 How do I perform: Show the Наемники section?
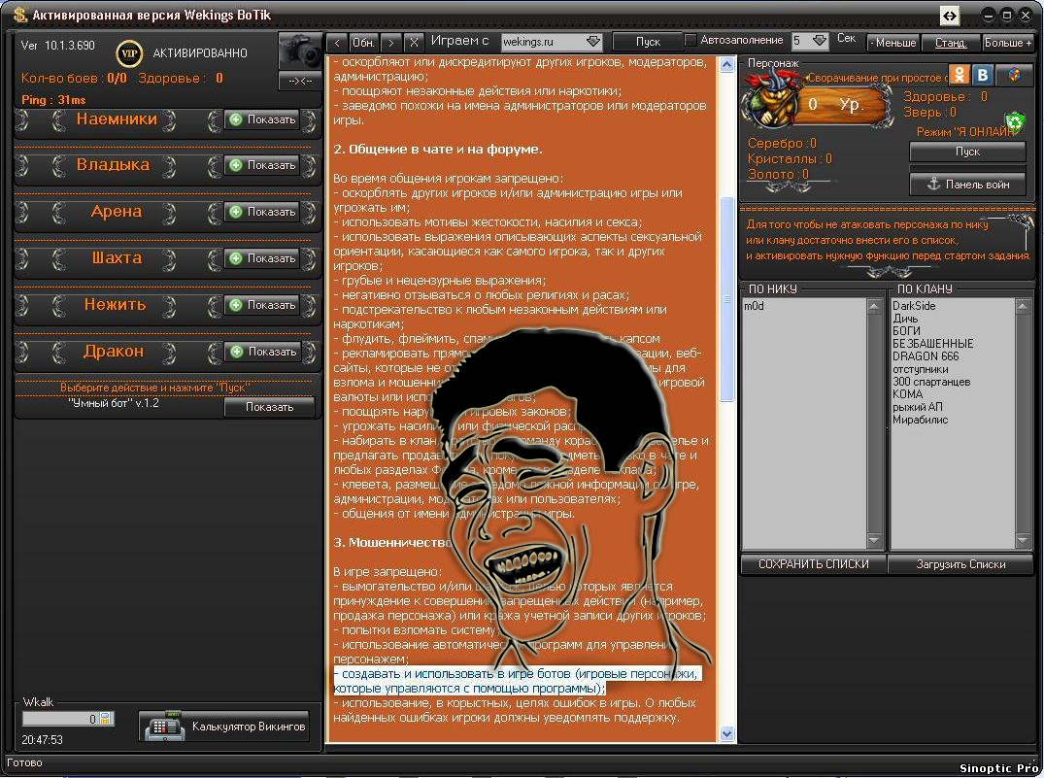click(x=263, y=119)
